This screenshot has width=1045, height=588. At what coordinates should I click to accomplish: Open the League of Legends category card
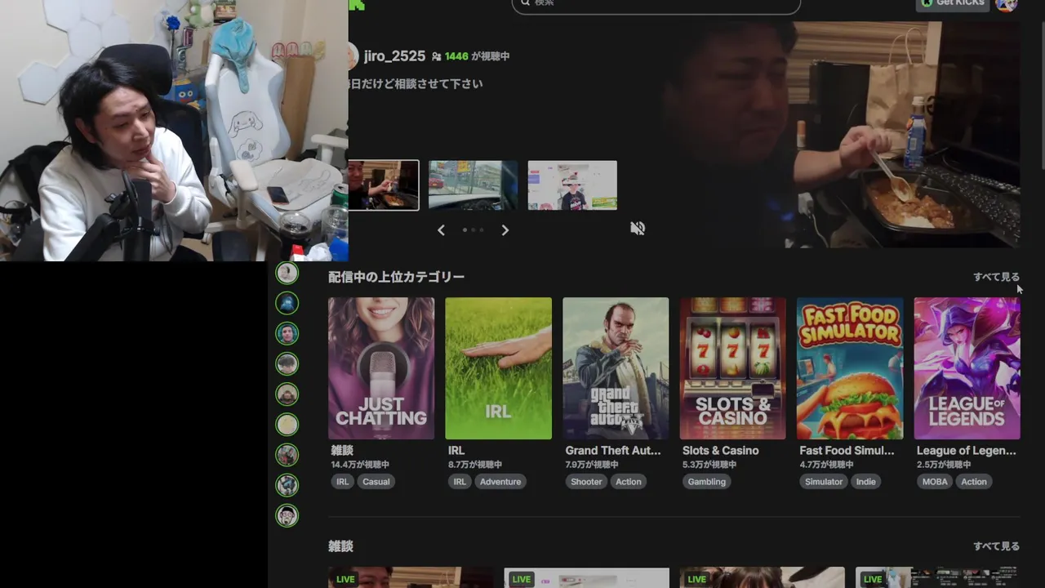pyautogui.click(x=967, y=368)
